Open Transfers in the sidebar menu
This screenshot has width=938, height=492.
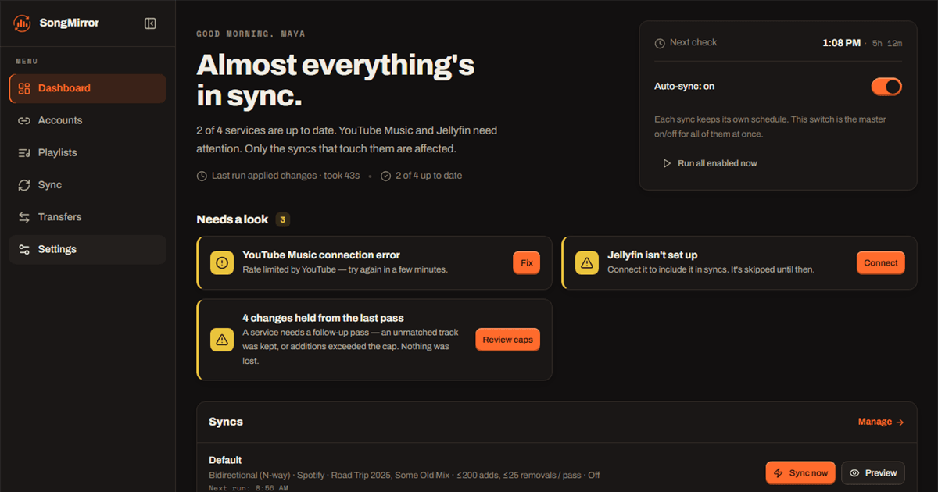coord(88,217)
